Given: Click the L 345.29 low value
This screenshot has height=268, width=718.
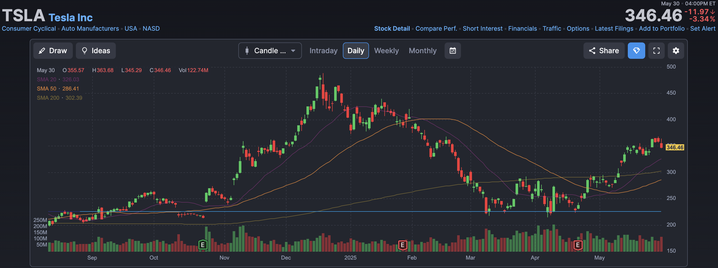Looking at the screenshot, I should click(131, 70).
